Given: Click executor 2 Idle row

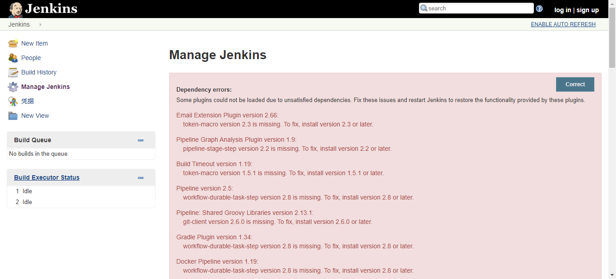Looking at the screenshot, I should 81,202.
